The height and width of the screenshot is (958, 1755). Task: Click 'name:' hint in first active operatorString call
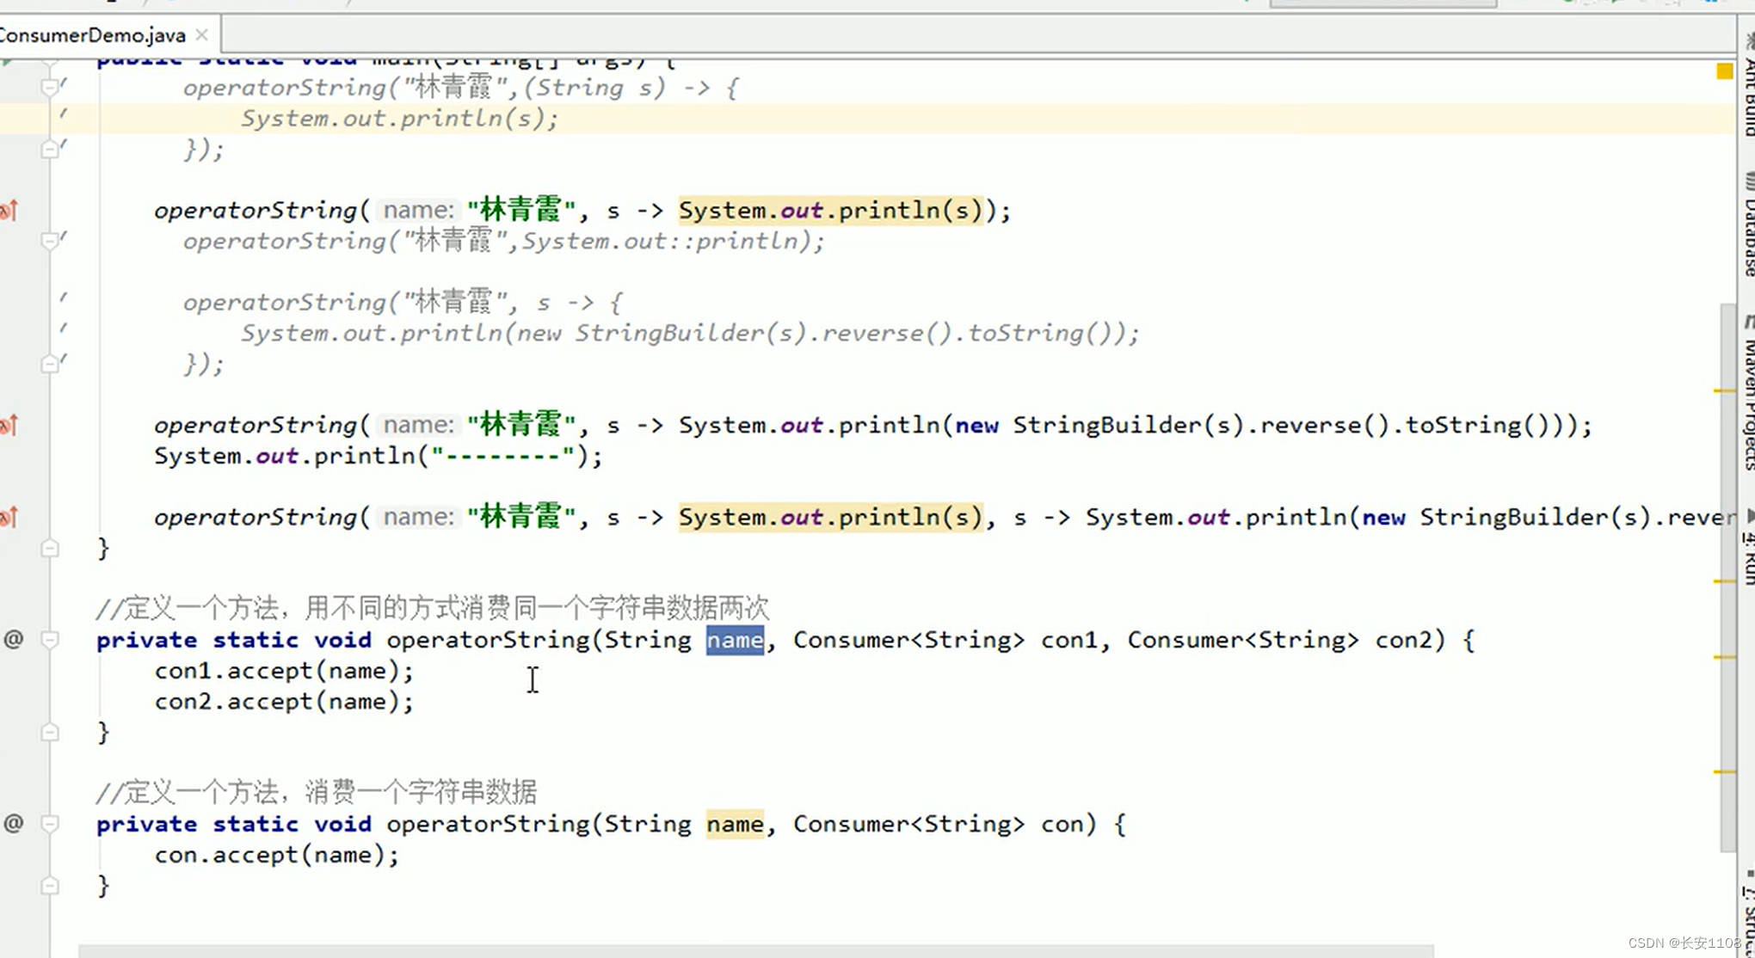(x=418, y=210)
